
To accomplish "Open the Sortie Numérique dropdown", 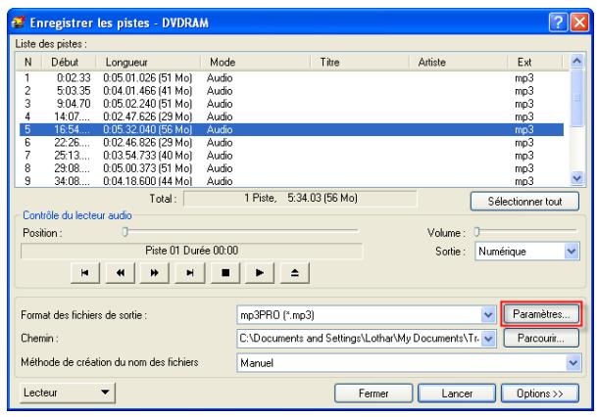I will [572, 252].
